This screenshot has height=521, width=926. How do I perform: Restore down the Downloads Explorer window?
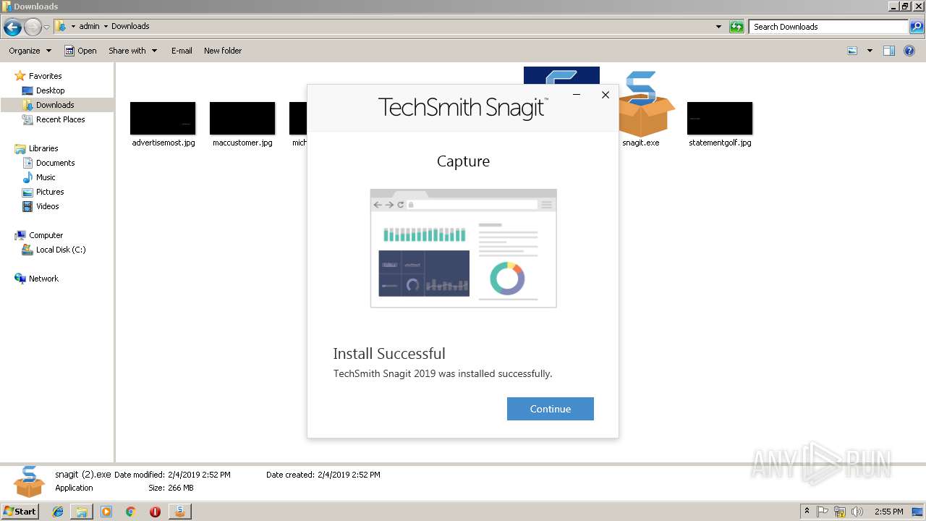coord(905,7)
